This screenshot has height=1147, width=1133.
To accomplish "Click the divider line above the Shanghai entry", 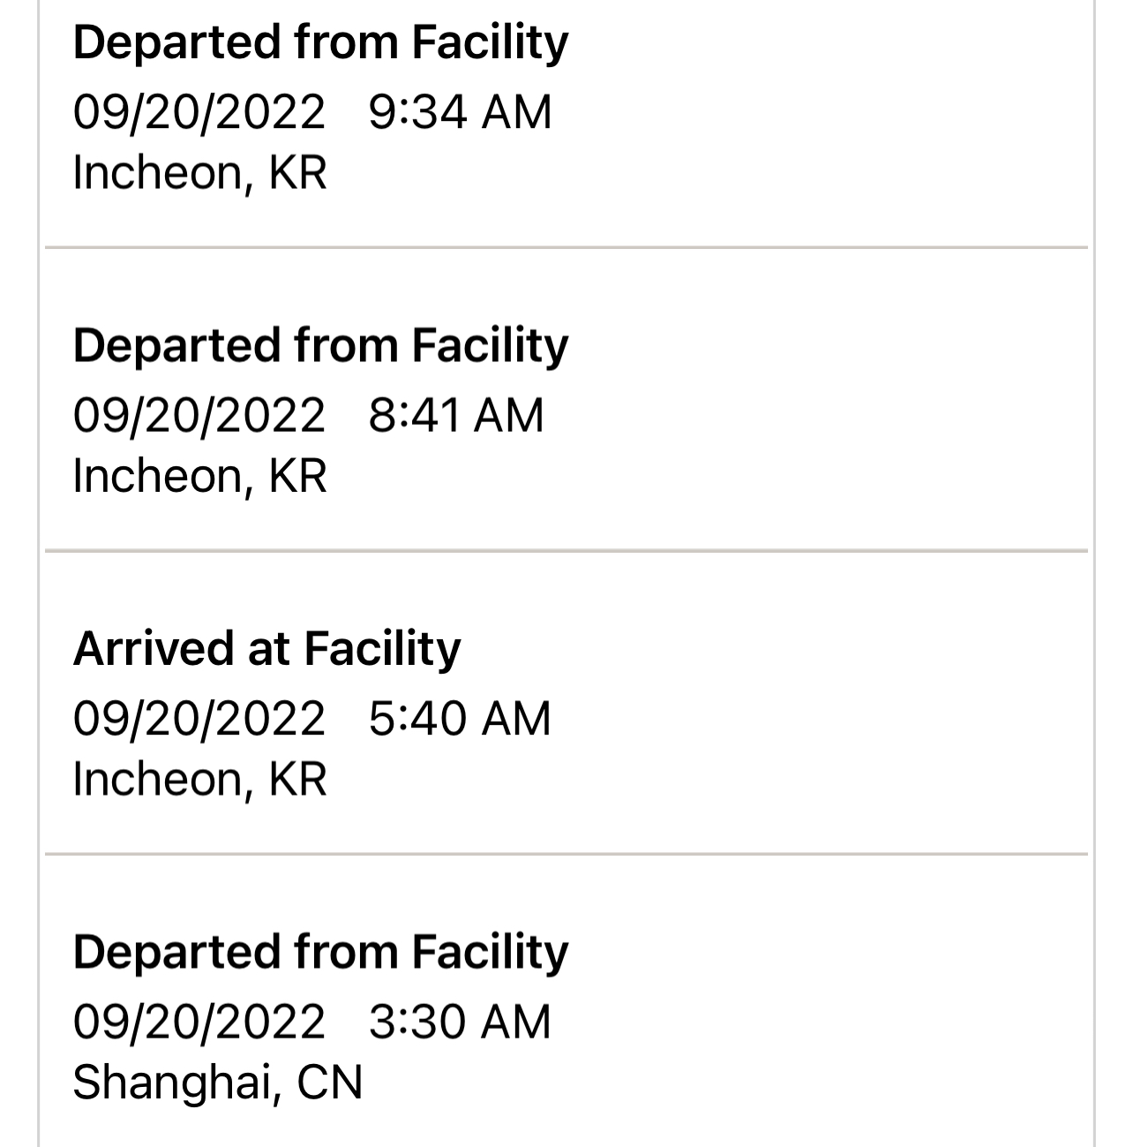I will 566,854.
